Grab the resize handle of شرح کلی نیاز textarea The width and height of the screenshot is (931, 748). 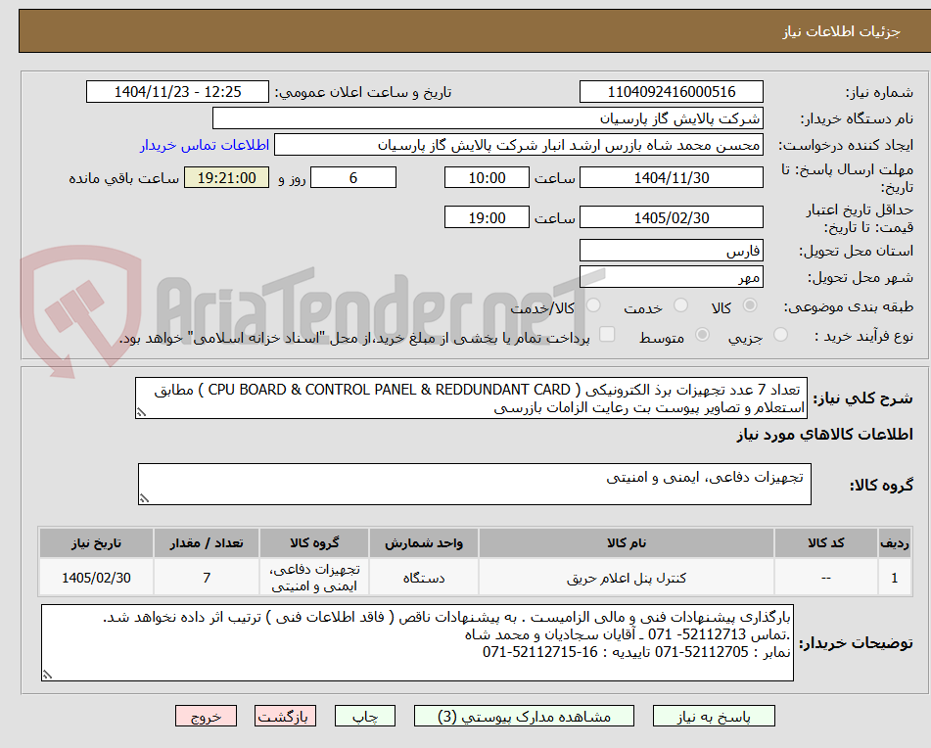[x=141, y=412]
